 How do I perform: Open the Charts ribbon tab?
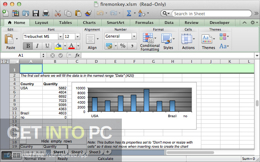point(89,23)
